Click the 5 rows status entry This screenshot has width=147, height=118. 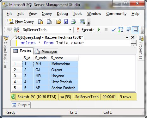pyautogui.click(x=126, y=97)
